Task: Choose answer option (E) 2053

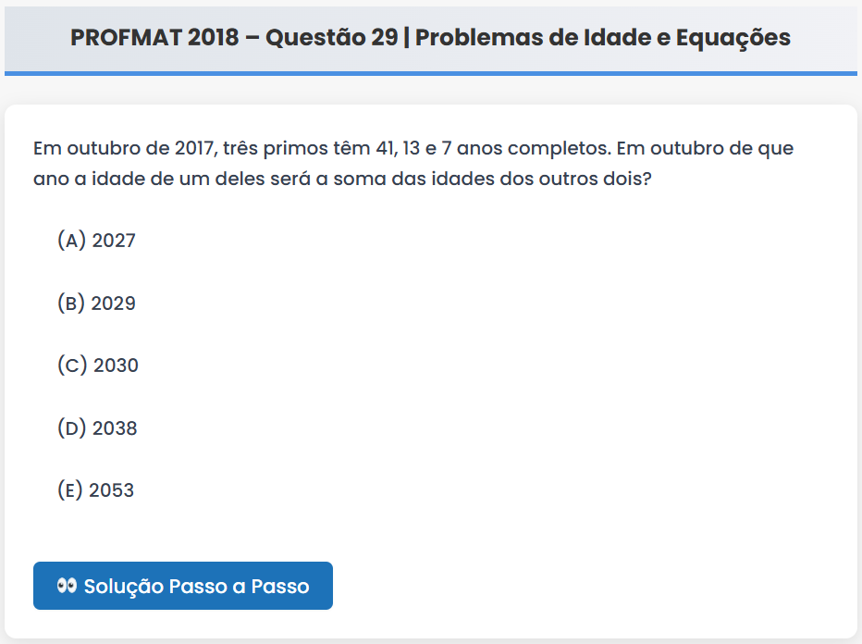Action: 95,490
